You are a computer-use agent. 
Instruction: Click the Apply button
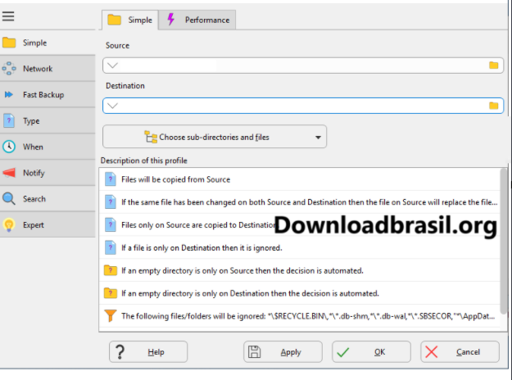click(283, 352)
